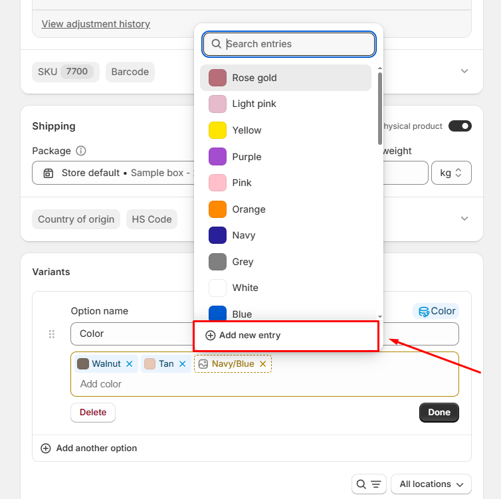Image resolution: width=501 pixels, height=499 pixels.
Task: Click the Orange color swatch
Action: tap(218, 209)
